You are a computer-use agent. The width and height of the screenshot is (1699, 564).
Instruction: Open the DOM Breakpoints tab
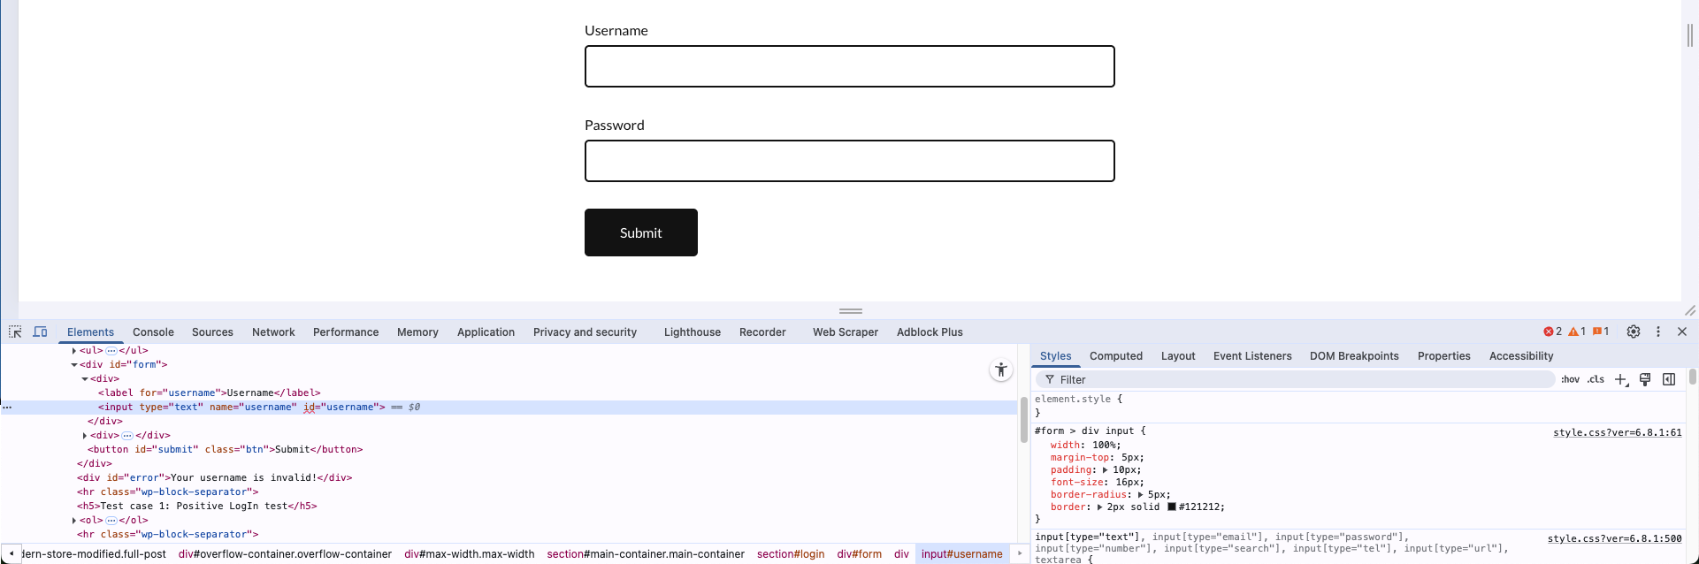(1354, 356)
